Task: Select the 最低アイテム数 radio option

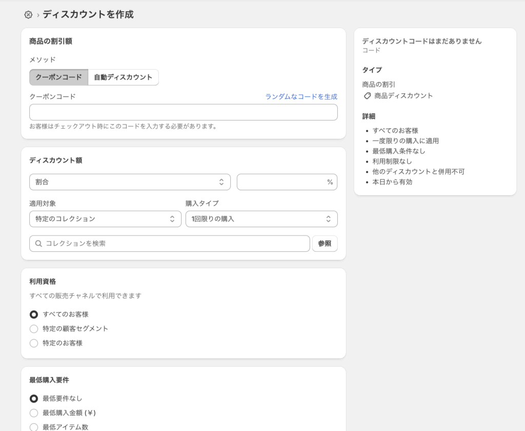Action: click(x=34, y=427)
